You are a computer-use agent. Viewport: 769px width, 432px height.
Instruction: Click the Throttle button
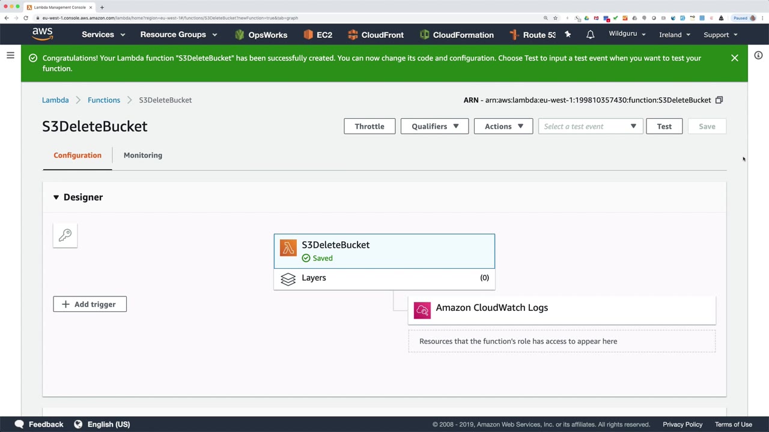pos(369,127)
